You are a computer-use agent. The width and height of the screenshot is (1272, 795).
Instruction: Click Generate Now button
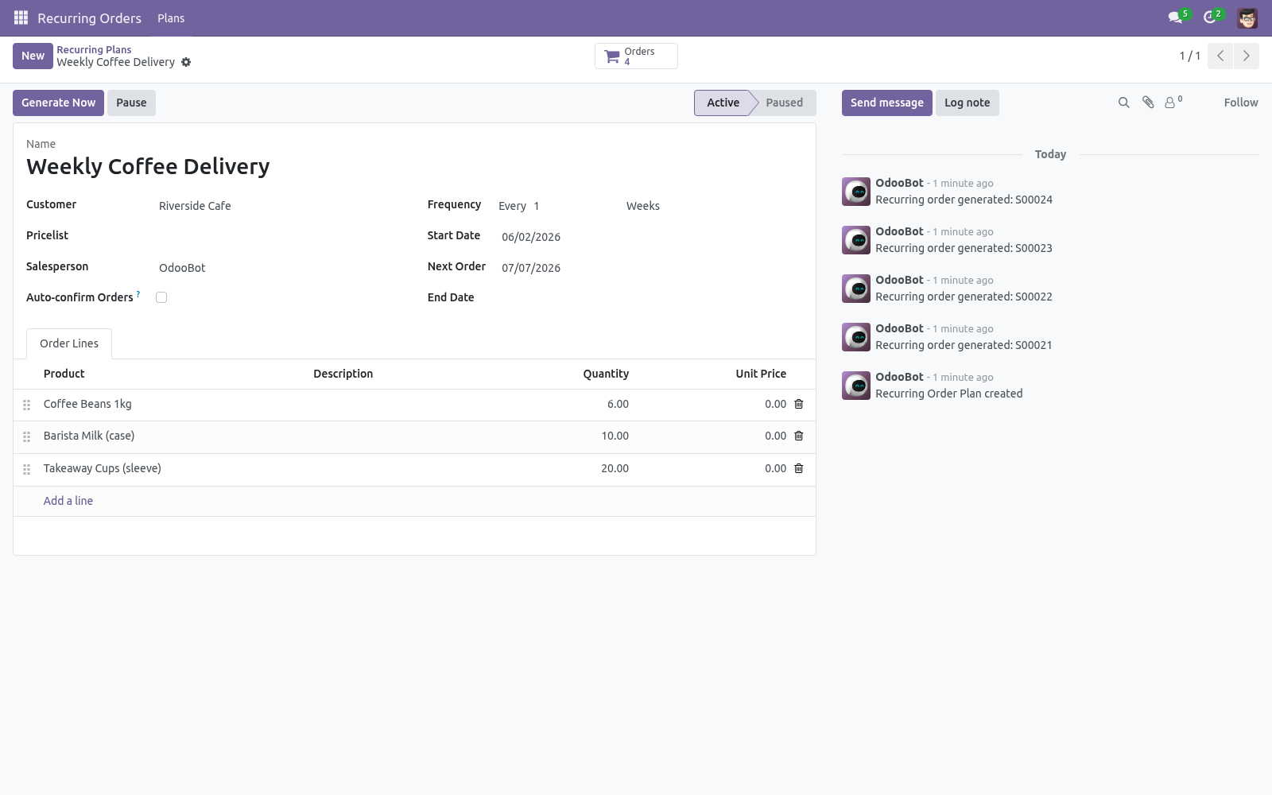coord(58,103)
